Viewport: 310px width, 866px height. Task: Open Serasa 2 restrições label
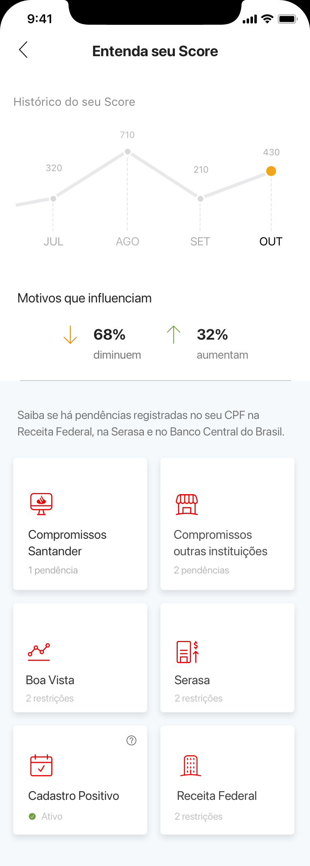click(198, 698)
